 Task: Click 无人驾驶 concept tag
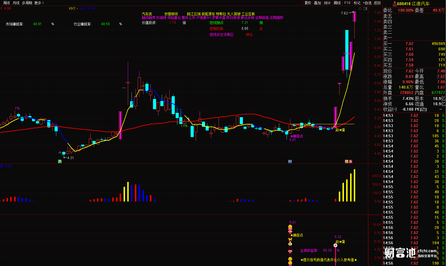[x=234, y=14]
